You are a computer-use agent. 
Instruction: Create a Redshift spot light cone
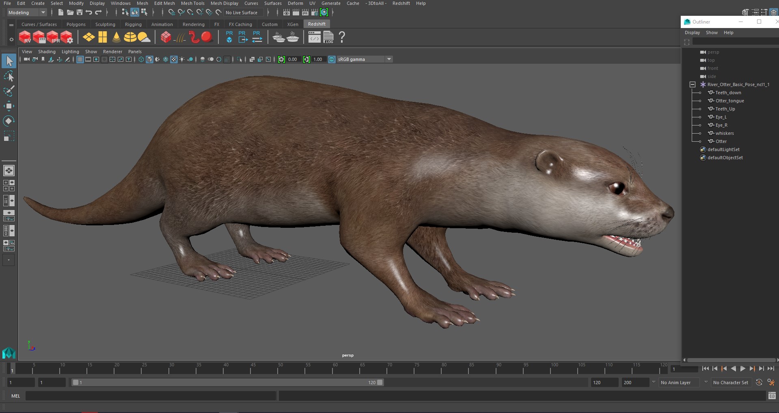click(117, 37)
